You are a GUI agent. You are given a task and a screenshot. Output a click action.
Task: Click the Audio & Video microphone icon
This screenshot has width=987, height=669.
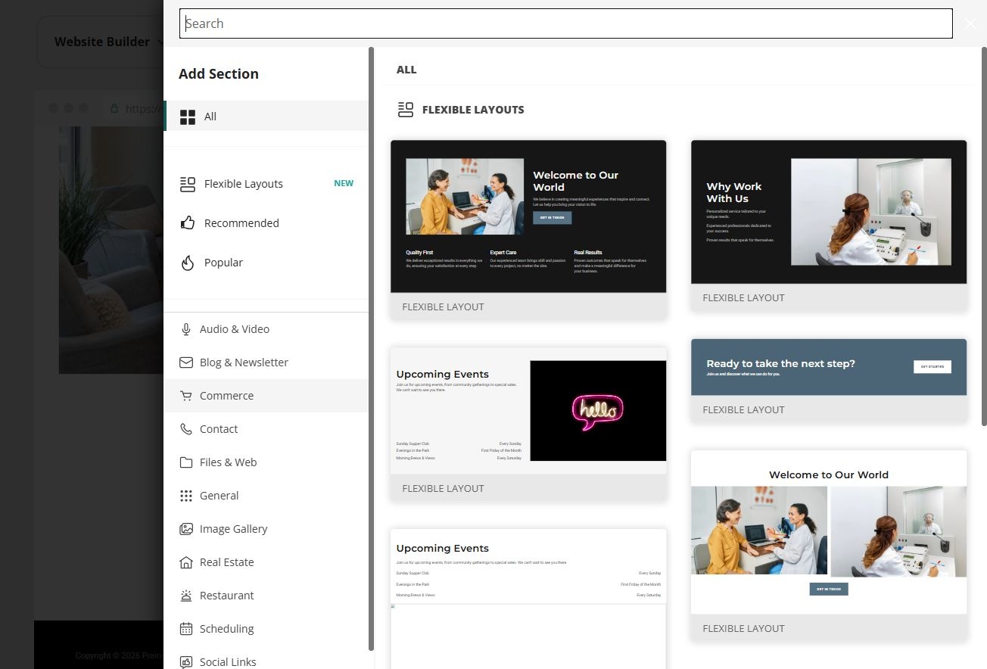186,329
